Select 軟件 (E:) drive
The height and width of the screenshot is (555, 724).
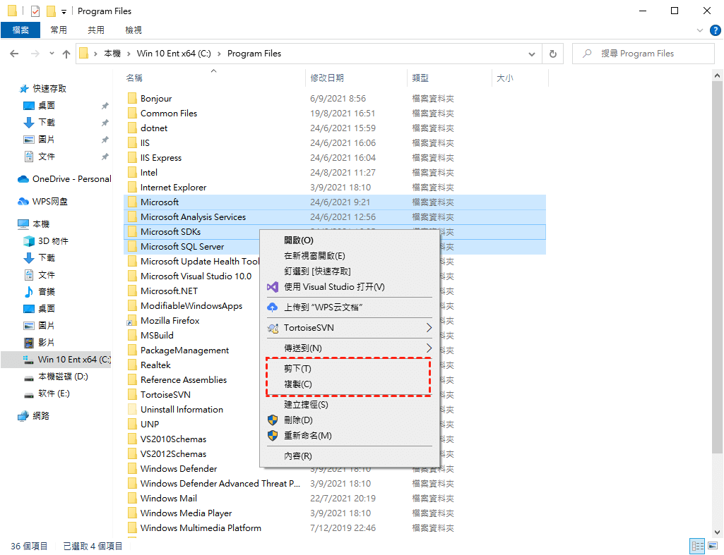tap(47, 394)
